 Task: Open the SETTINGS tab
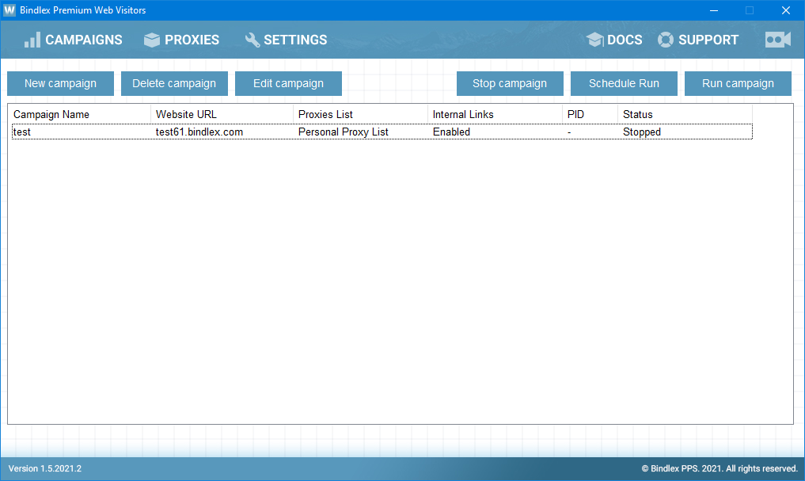295,40
